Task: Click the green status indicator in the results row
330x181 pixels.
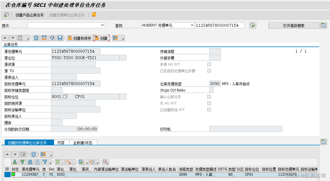Action: [13, 174]
